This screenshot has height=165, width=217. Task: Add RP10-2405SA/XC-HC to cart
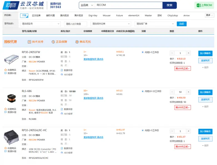[x=205, y=132]
